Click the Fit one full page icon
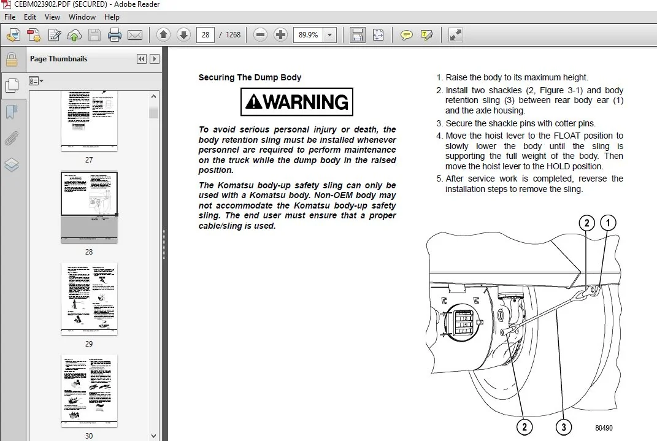Image resolution: width=657 pixels, height=441 pixels. 378,35
